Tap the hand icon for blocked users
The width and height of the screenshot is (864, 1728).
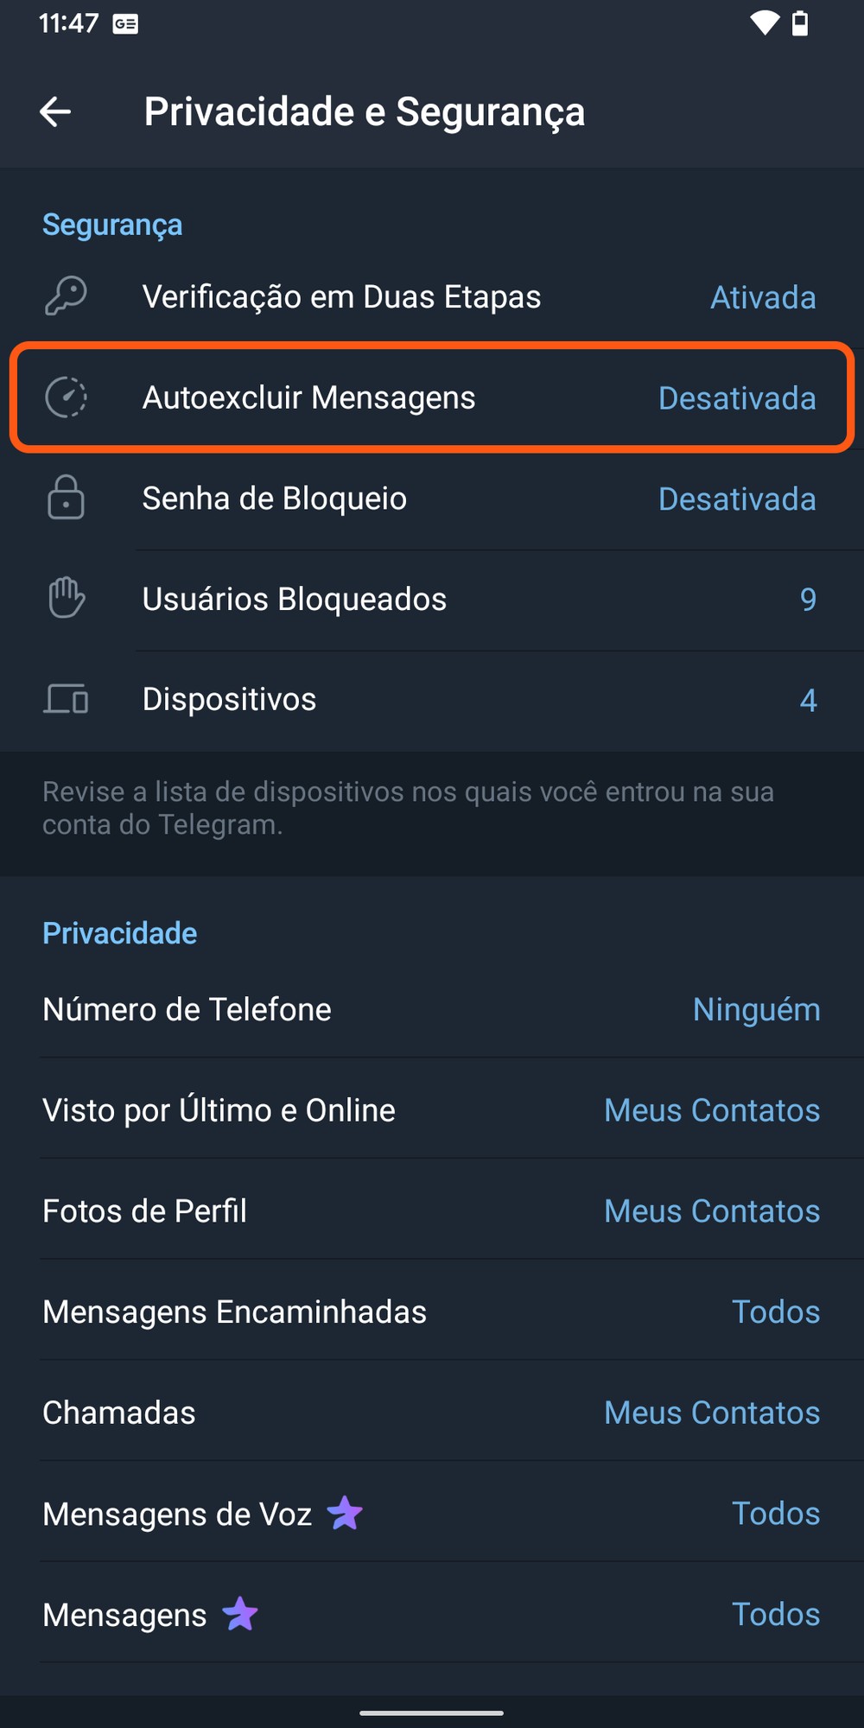tap(66, 599)
